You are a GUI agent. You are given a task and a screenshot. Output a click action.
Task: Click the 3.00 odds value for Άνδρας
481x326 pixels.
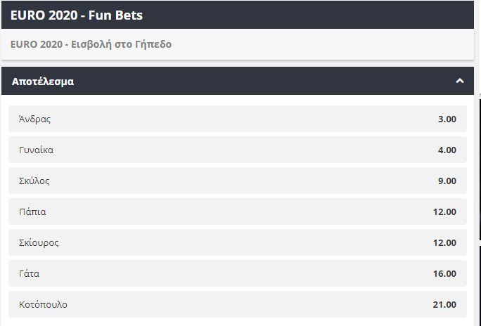pos(447,119)
